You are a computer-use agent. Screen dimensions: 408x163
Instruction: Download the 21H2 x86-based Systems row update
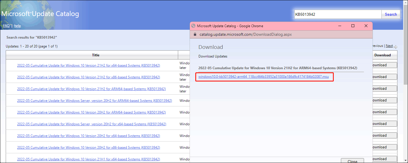pos(385,77)
